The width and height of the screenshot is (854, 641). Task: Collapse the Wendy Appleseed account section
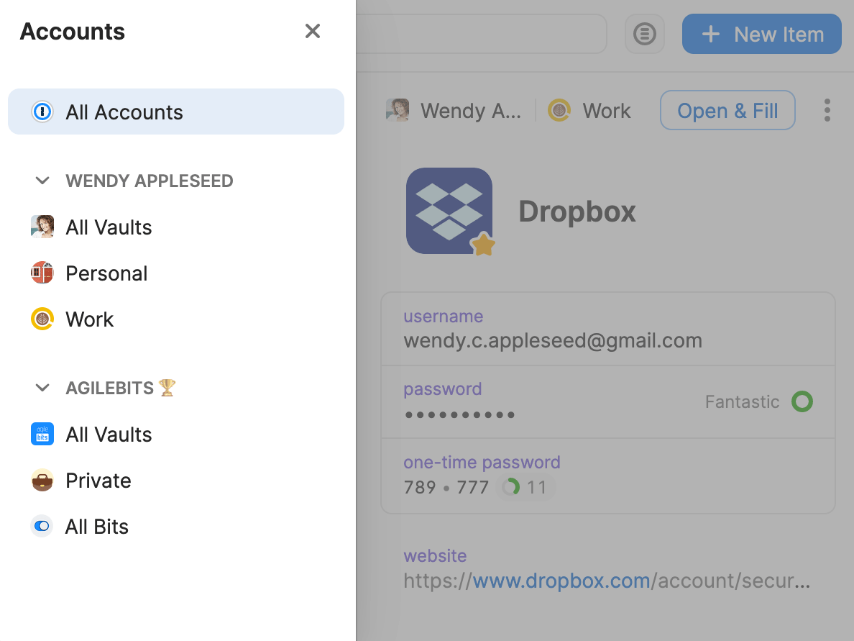coord(42,181)
